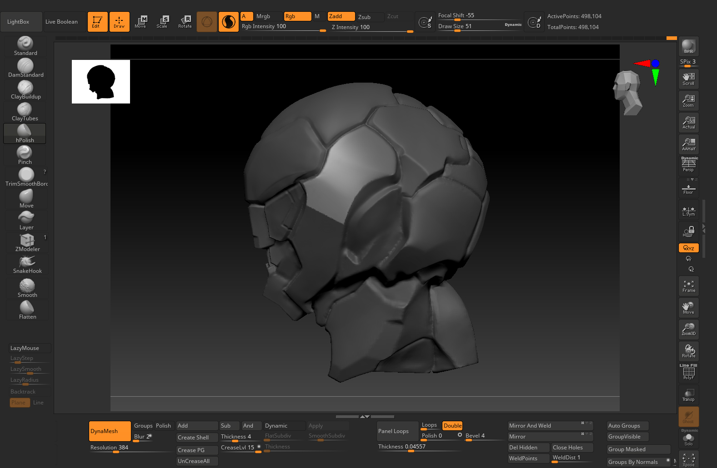Select the Flatten brush

point(27,310)
